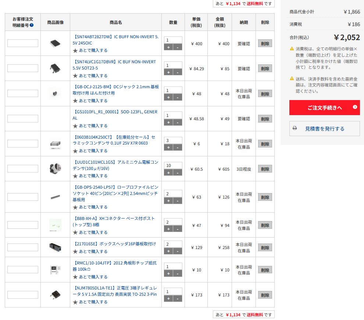Increase quantity of SN74LVC1G17DBVR with plus
Viewport: 364px width, 320px height.
[x=168, y=72]
